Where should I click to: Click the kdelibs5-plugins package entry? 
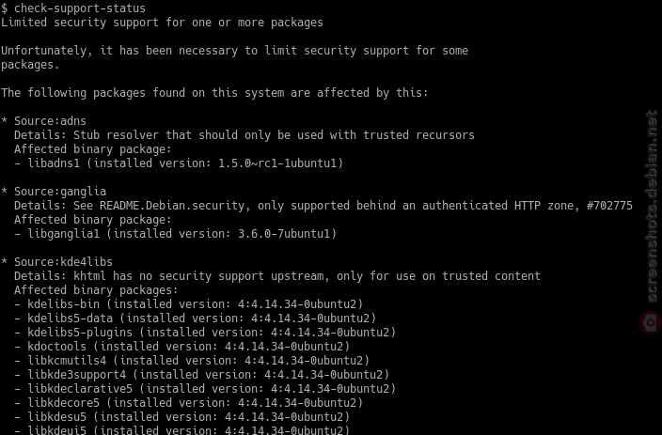(205, 333)
